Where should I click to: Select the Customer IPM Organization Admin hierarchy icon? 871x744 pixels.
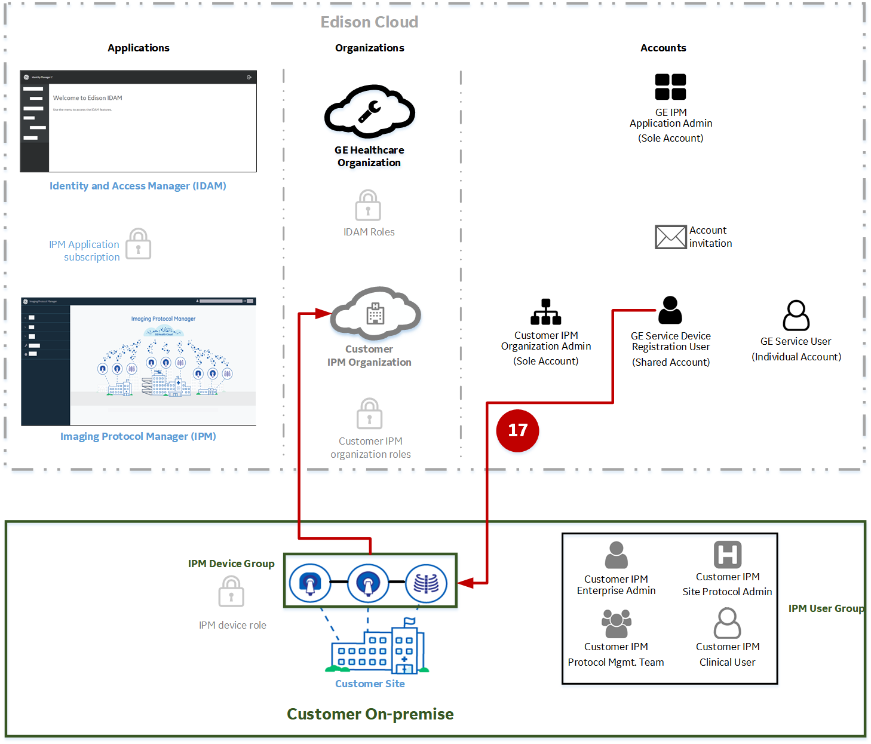545,312
